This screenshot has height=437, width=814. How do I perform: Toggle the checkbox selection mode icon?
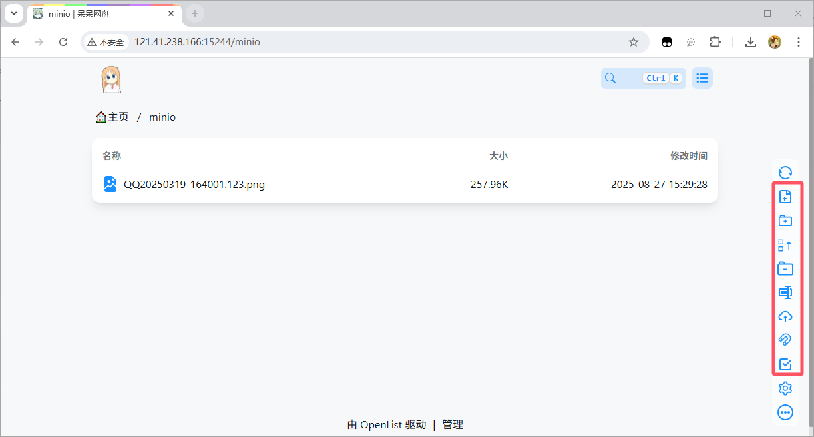tap(785, 364)
